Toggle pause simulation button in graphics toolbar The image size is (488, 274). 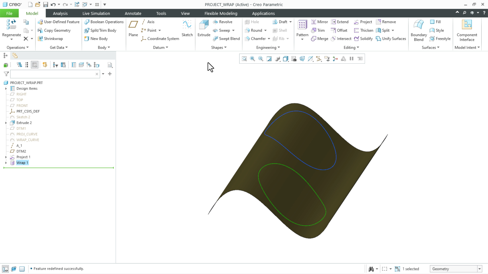click(352, 59)
